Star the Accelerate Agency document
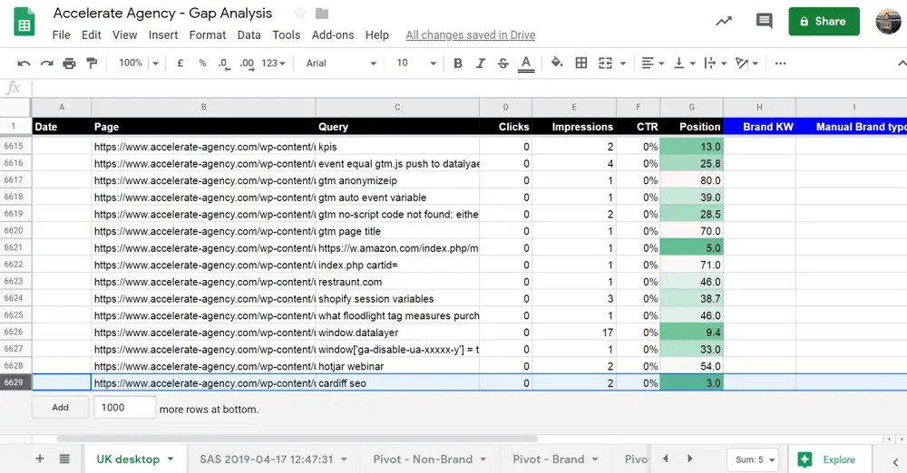 (x=299, y=14)
